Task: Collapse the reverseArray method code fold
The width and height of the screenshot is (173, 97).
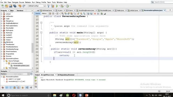Action: (41, 49)
